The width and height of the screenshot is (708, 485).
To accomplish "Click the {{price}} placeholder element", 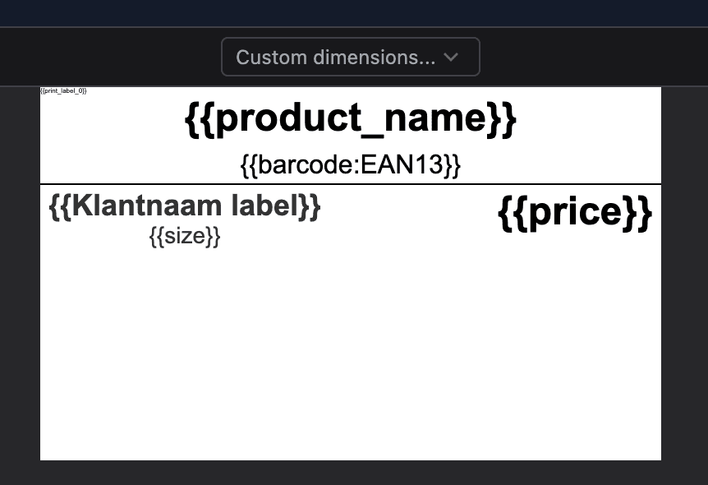I will tap(575, 211).
